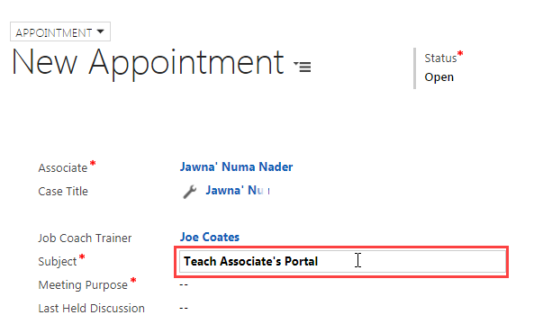Screen dimensions: 534x333
Task: Click the Job Coach Trainer label
Action: (85, 238)
